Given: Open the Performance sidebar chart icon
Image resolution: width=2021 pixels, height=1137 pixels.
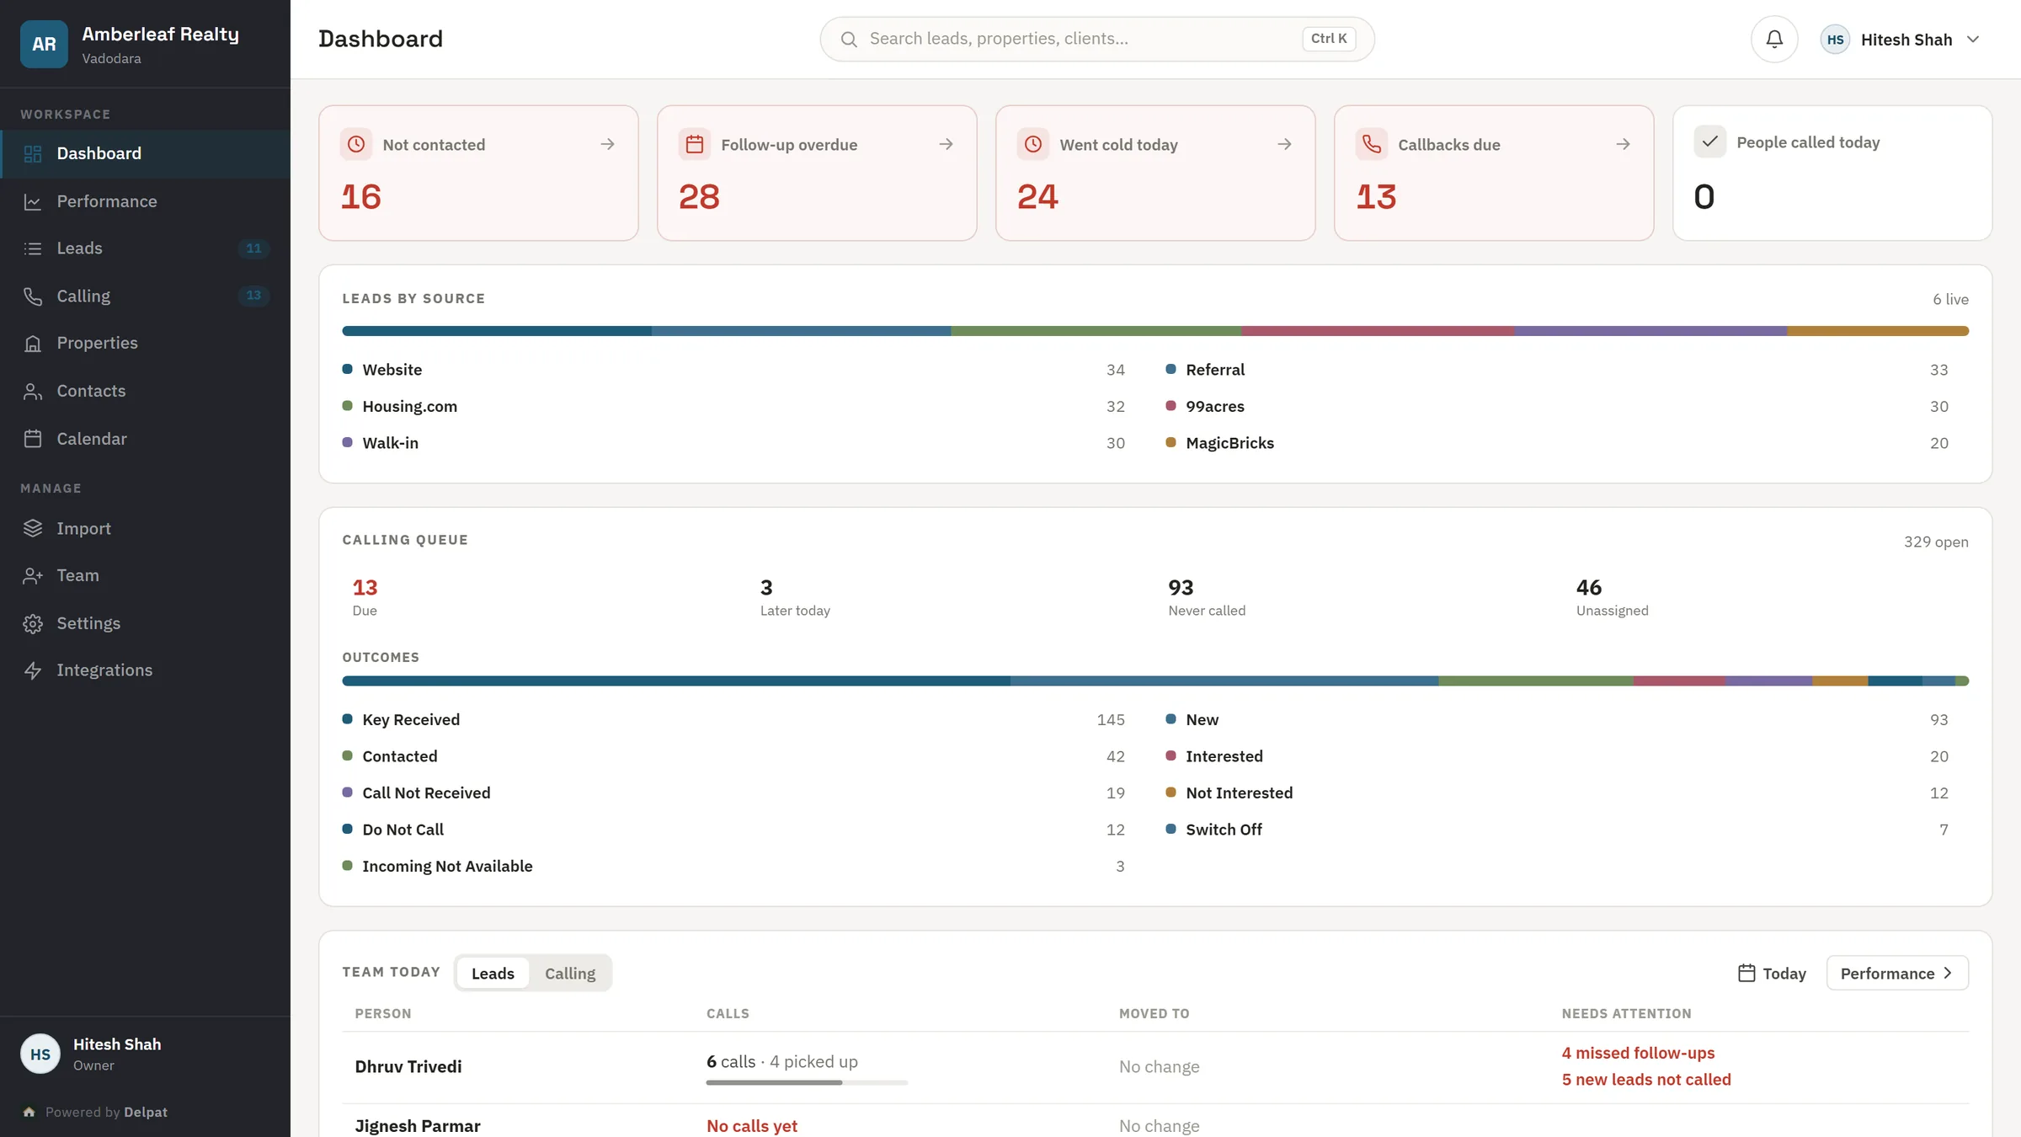Looking at the screenshot, I should point(33,201).
